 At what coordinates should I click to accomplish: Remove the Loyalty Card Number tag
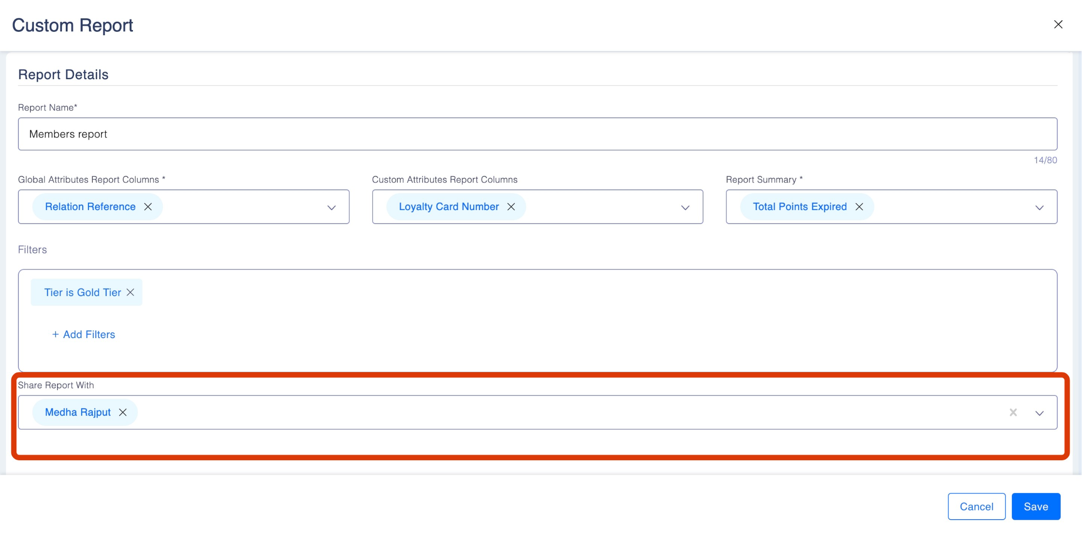tap(511, 207)
